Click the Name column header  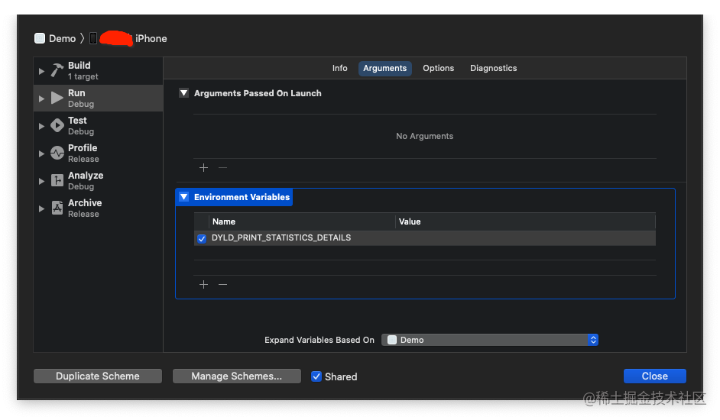coord(302,221)
